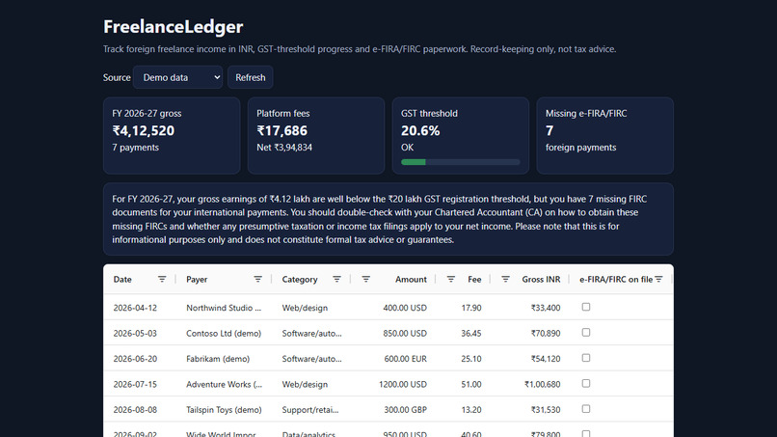777x437 pixels.
Task: Click the Refresh button
Action: click(251, 77)
